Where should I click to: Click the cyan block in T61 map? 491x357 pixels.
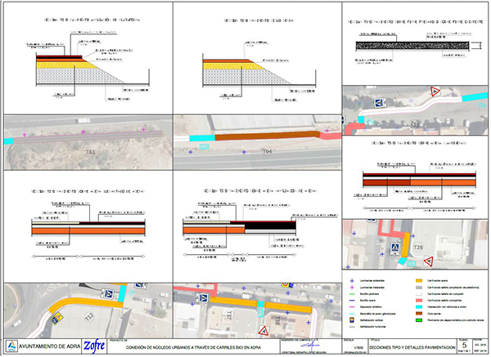point(8,141)
